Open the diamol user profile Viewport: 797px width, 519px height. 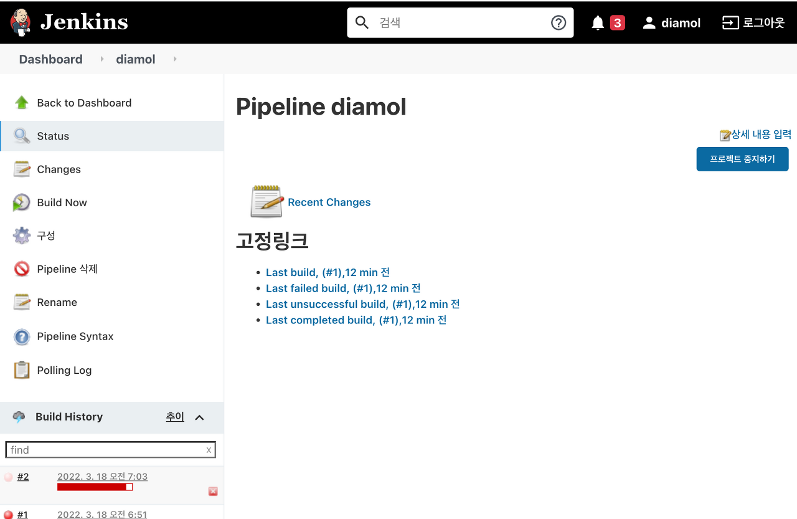(x=681, y=23)
